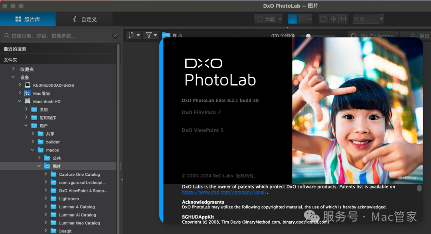Select the move/pan hand tool icon
This screenshot has width=431, height=234.
pos(333,19)
